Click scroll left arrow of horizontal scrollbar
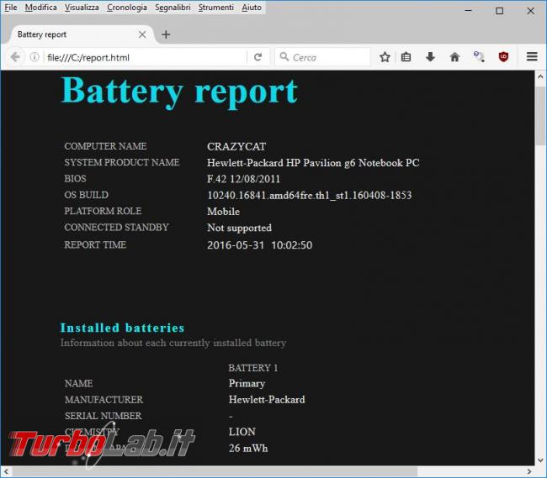The image size is (547, 478). point(6,472)
